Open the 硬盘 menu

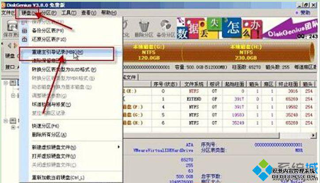[x=28, y=13]
